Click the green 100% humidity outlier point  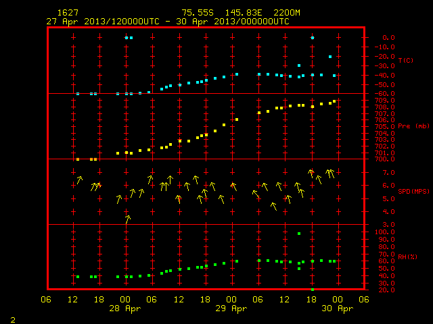[299, 234]
